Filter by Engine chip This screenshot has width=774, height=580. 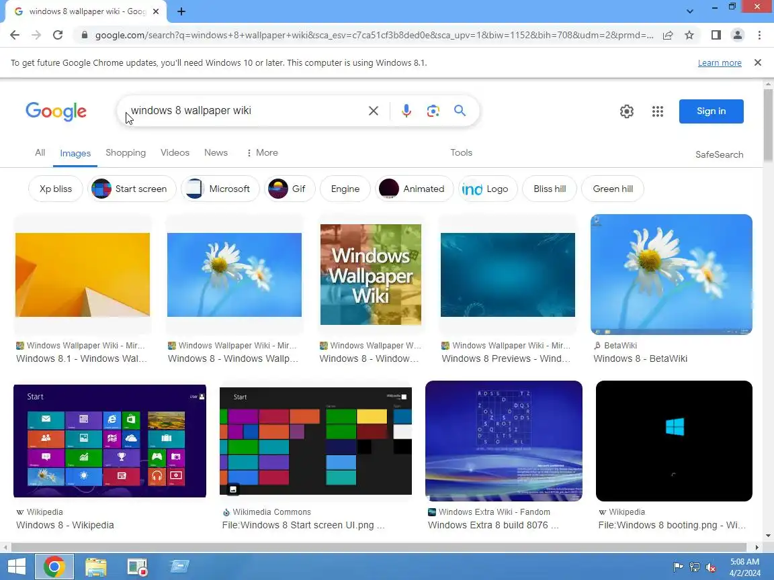(x=345, y=189)
